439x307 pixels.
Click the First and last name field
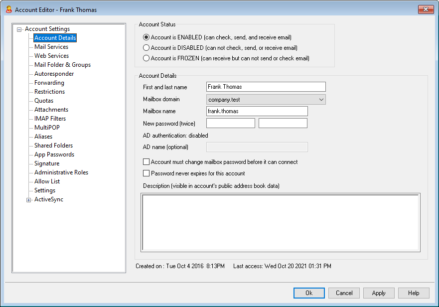pos(266,87)
